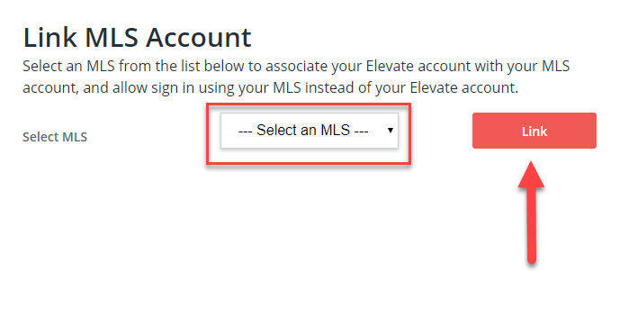
Task: Click the Link MLS Account heading
Action: coord(137,38)
